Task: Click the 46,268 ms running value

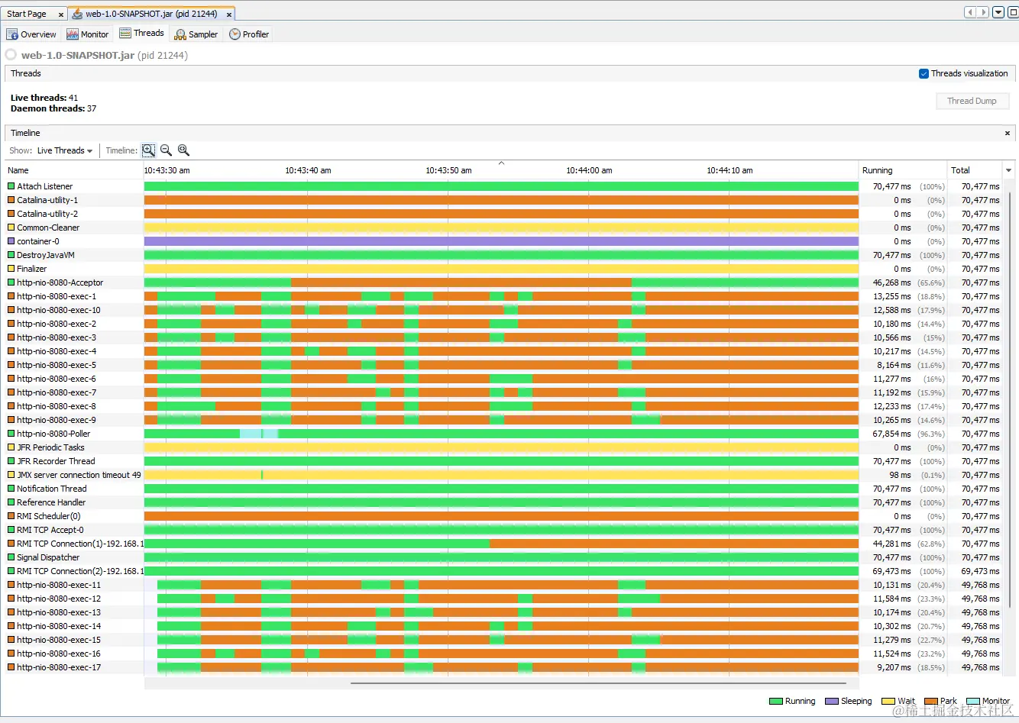Action: 892,282
